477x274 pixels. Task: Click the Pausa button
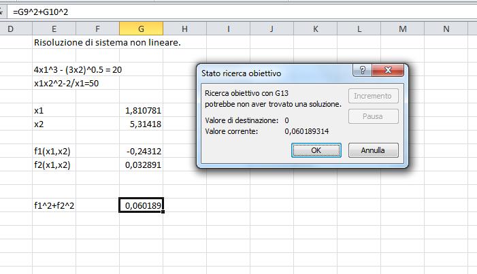coord(373,116)
